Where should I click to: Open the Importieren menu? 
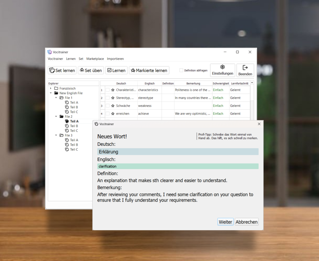point(115,59)
